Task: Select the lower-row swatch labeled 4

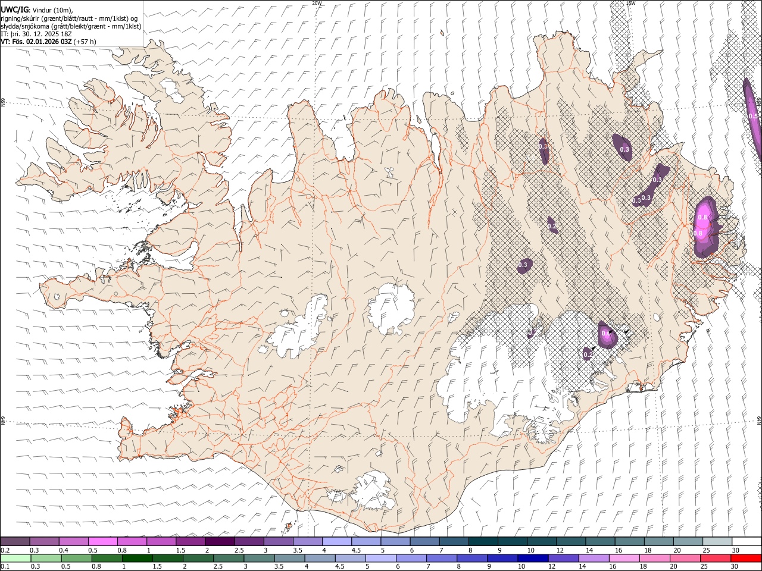Action: tap(319, 558)
